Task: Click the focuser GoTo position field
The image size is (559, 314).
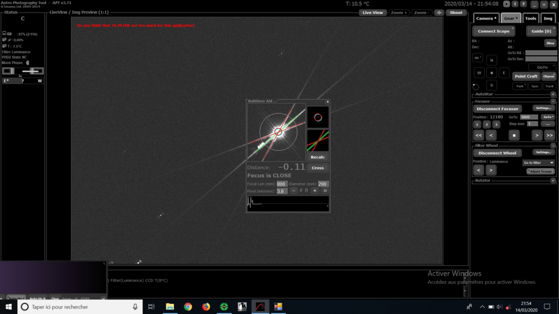Action: pyautogui.click(x=529, y=117)
